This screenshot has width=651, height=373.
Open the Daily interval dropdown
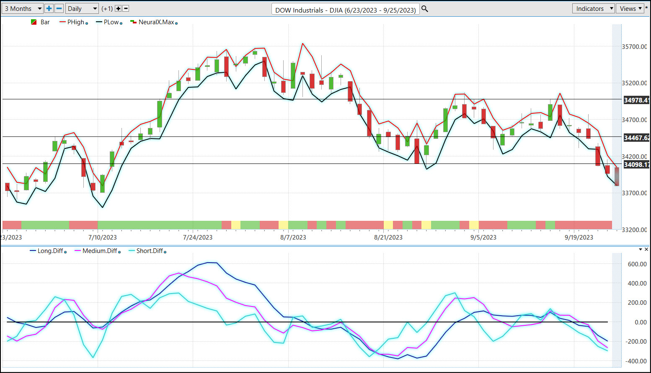click(x=82, y=8)
